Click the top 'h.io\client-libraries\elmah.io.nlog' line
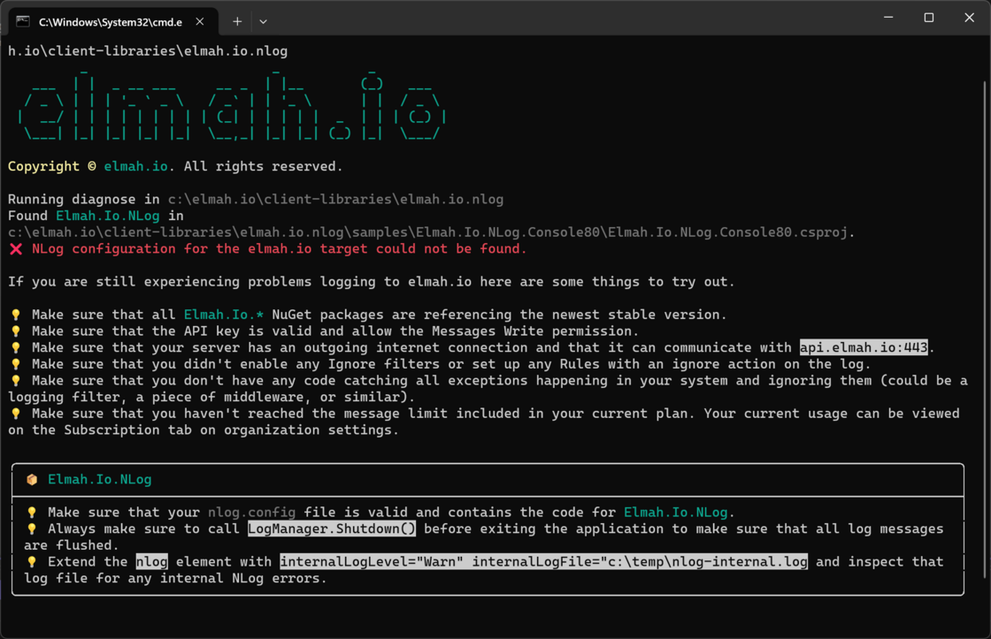Screen dimensions: 991x639 click(148, 51)
